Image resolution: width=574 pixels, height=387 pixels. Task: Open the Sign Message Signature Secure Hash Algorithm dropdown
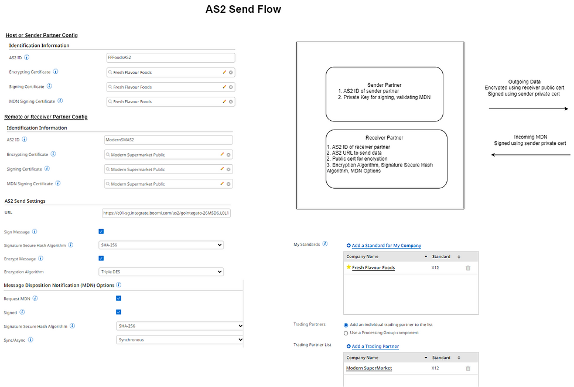161,245
